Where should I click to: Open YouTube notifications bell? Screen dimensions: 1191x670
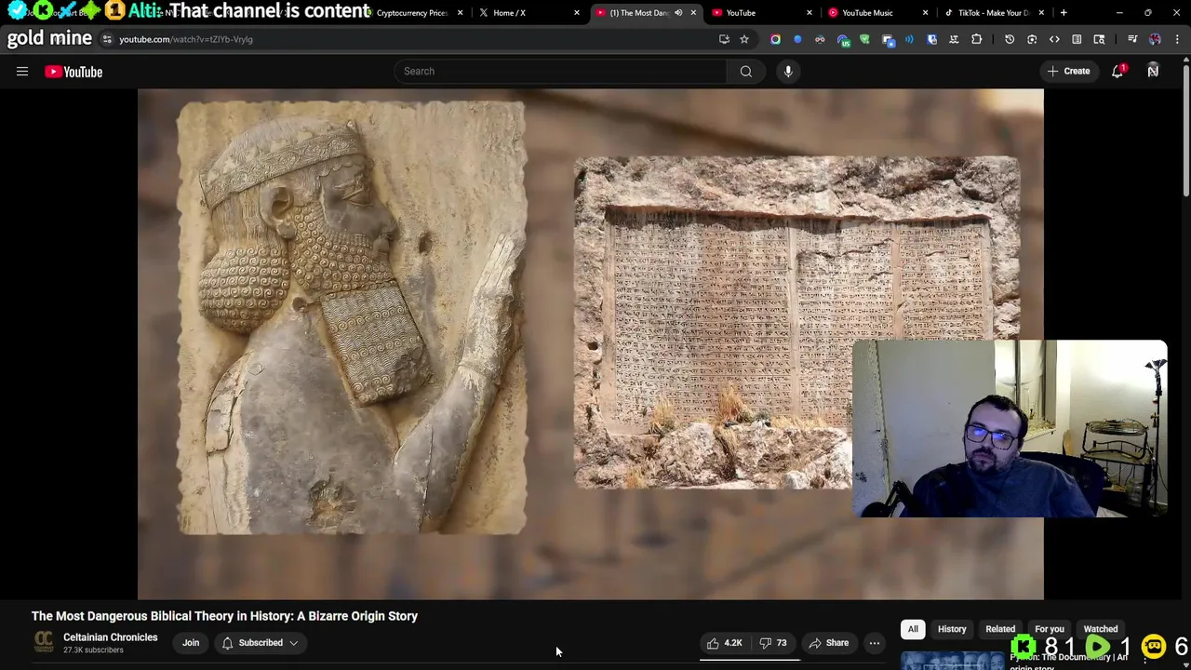click(1117, 71)
